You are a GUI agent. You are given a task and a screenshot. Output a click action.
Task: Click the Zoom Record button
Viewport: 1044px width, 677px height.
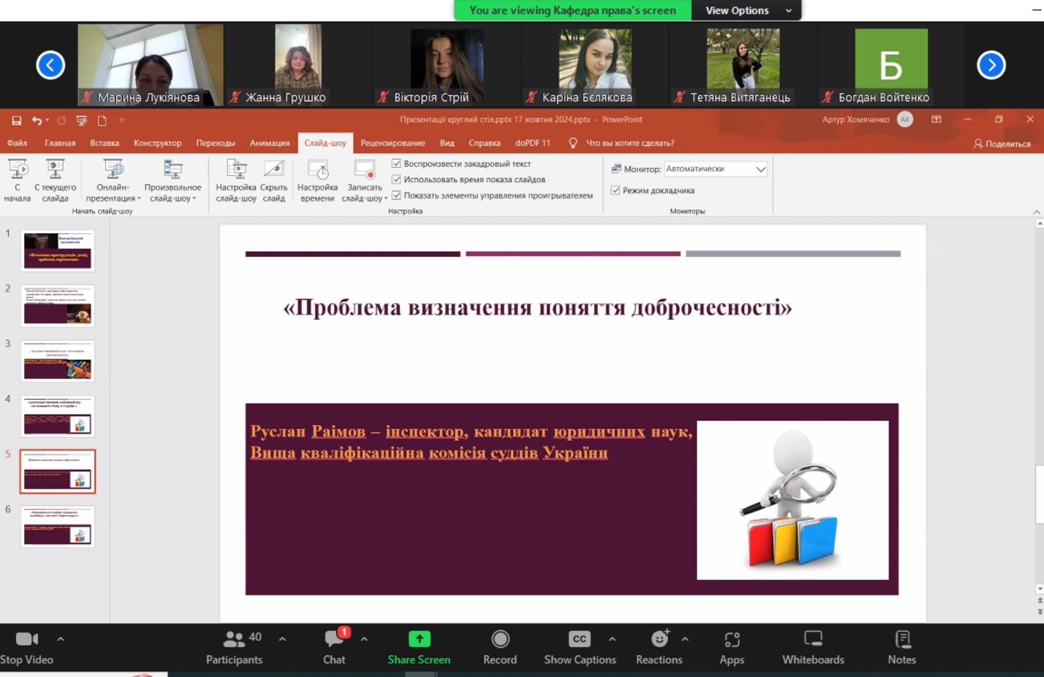(x=500, y=646)
